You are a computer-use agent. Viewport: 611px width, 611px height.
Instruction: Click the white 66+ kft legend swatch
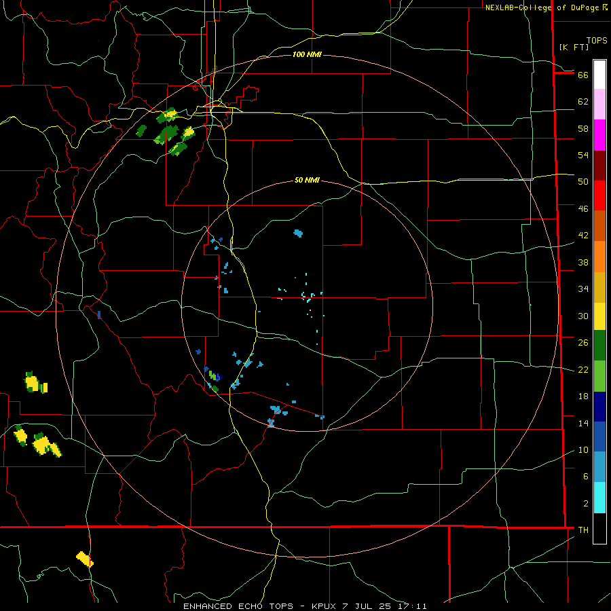click(599, 75)
